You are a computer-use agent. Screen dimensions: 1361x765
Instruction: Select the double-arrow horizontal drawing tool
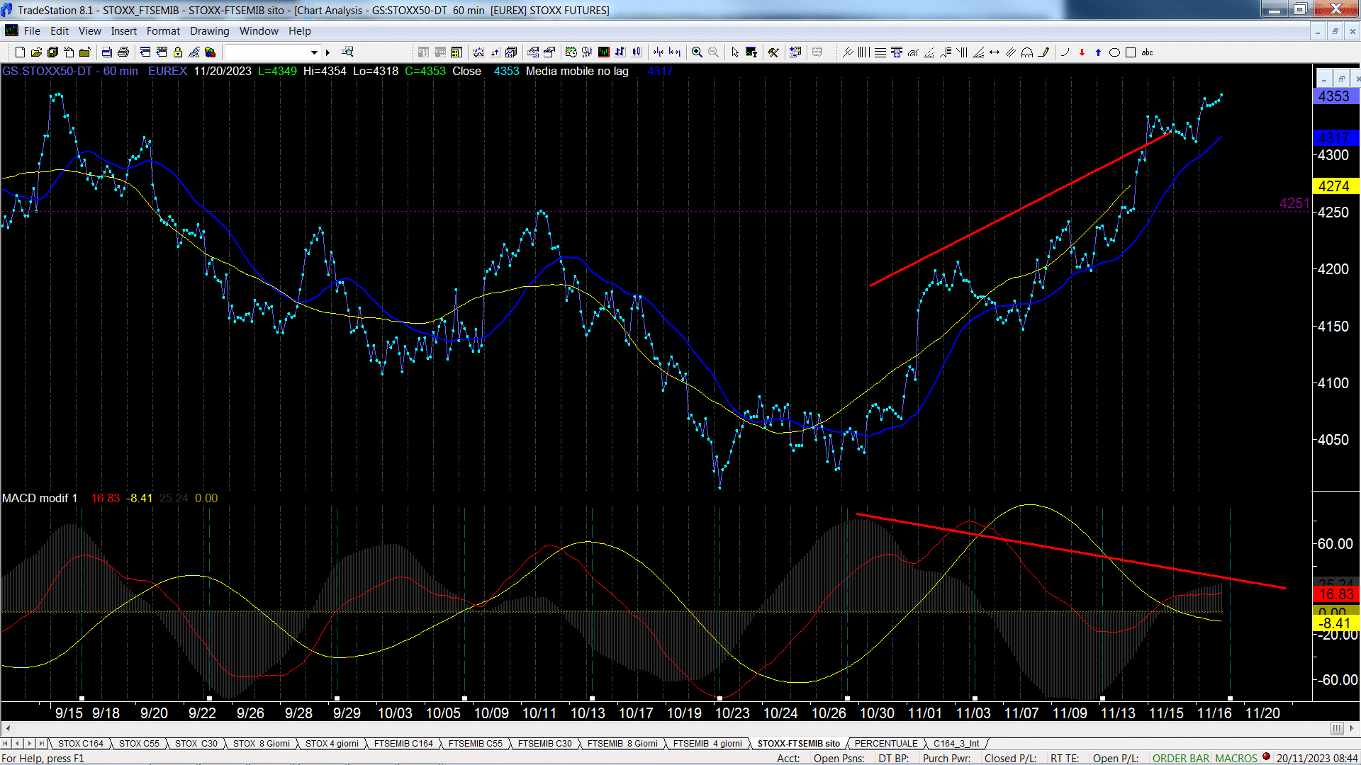pos(995,52)
